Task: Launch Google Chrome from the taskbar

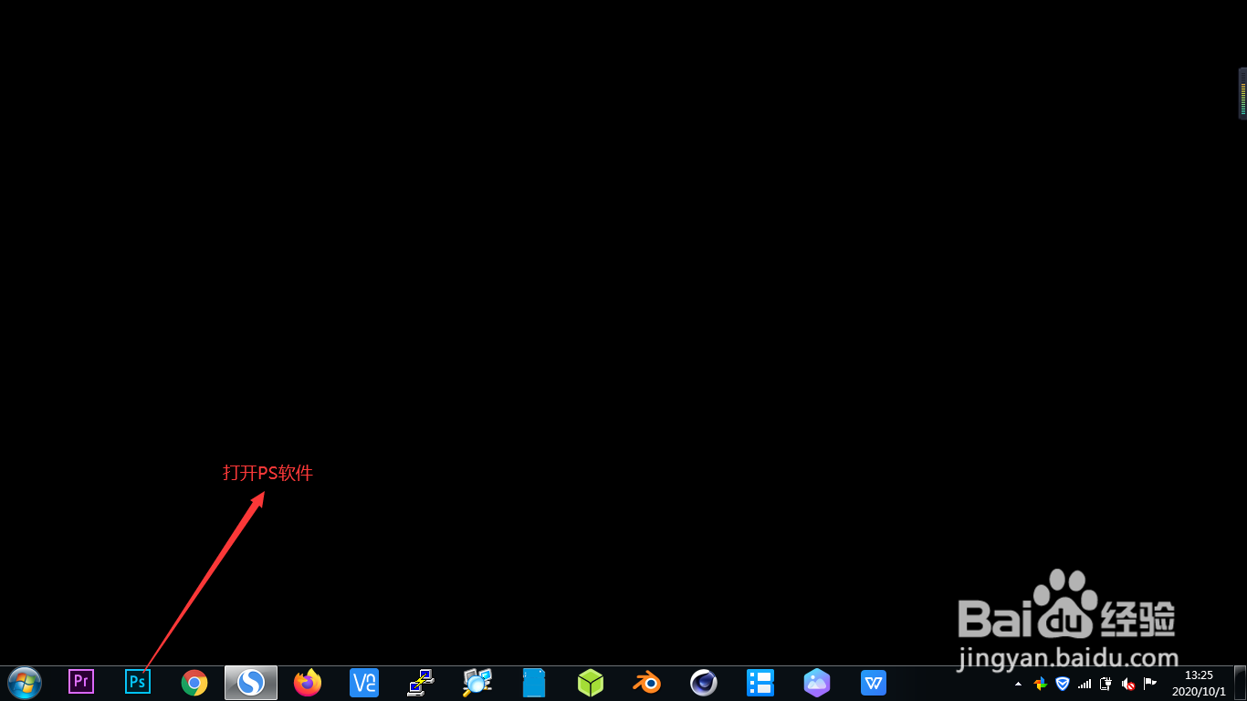Action: (x=194, y=683)
